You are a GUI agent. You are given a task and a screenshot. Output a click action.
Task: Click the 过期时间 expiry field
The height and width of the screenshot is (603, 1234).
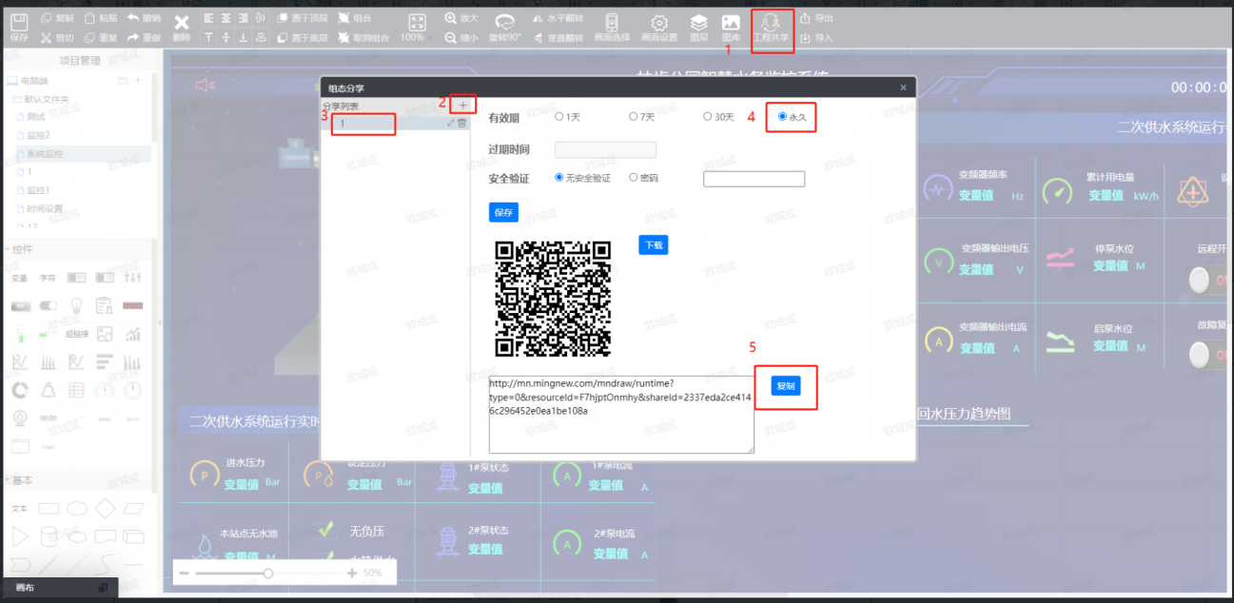point(605,149)
